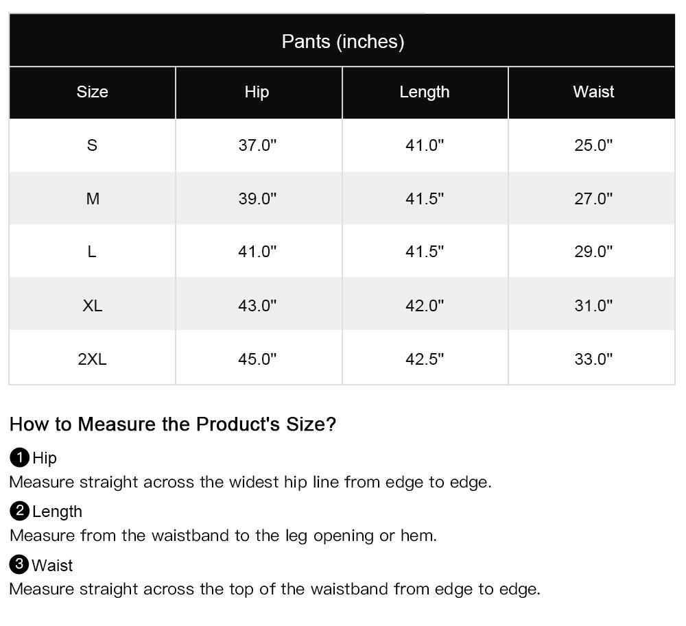Click the 37.0" hip value for size S

[x=257, y=145]
